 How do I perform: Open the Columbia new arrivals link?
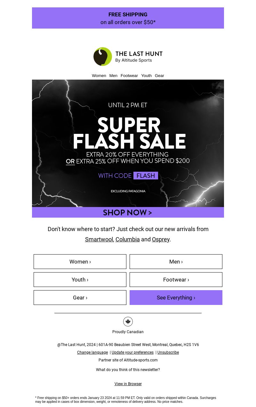(x=127, y=239)
